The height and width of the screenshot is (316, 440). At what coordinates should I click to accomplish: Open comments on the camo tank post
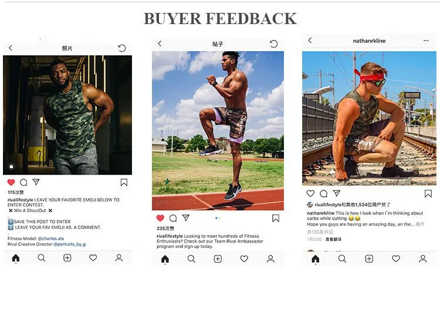point(23,182)
